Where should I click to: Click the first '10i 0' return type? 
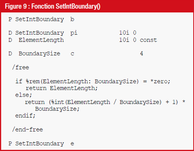tap(128, 33)
